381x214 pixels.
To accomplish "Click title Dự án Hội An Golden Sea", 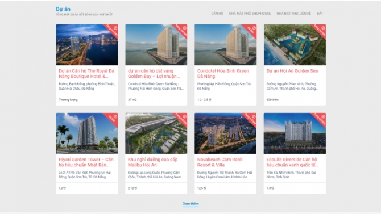I will 292,71.
